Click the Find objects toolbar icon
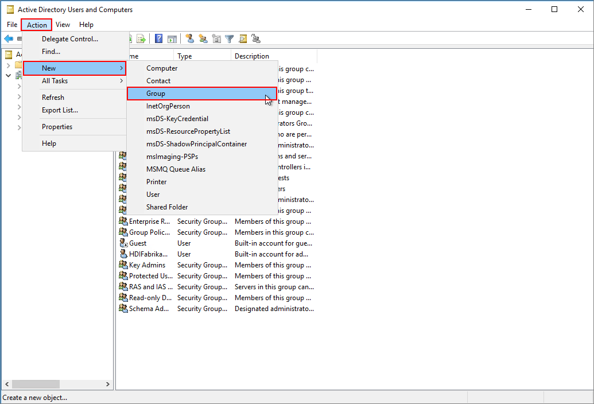The width and height of the screenshot is (594, 404). [242, 38]
